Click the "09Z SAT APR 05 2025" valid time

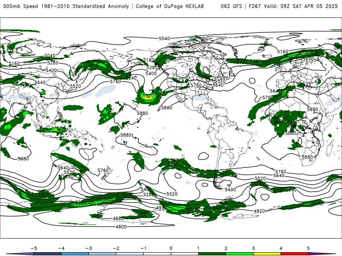coord(309,6)
